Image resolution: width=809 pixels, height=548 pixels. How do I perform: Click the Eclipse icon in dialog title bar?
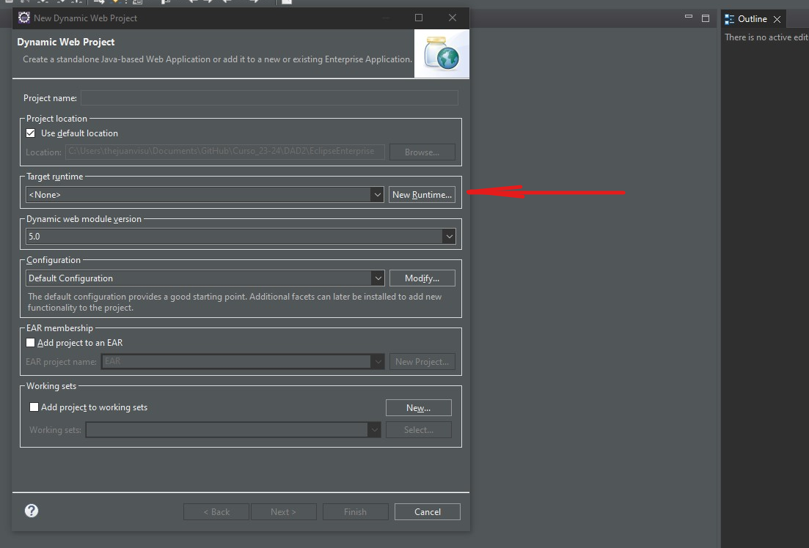[24, 18]
